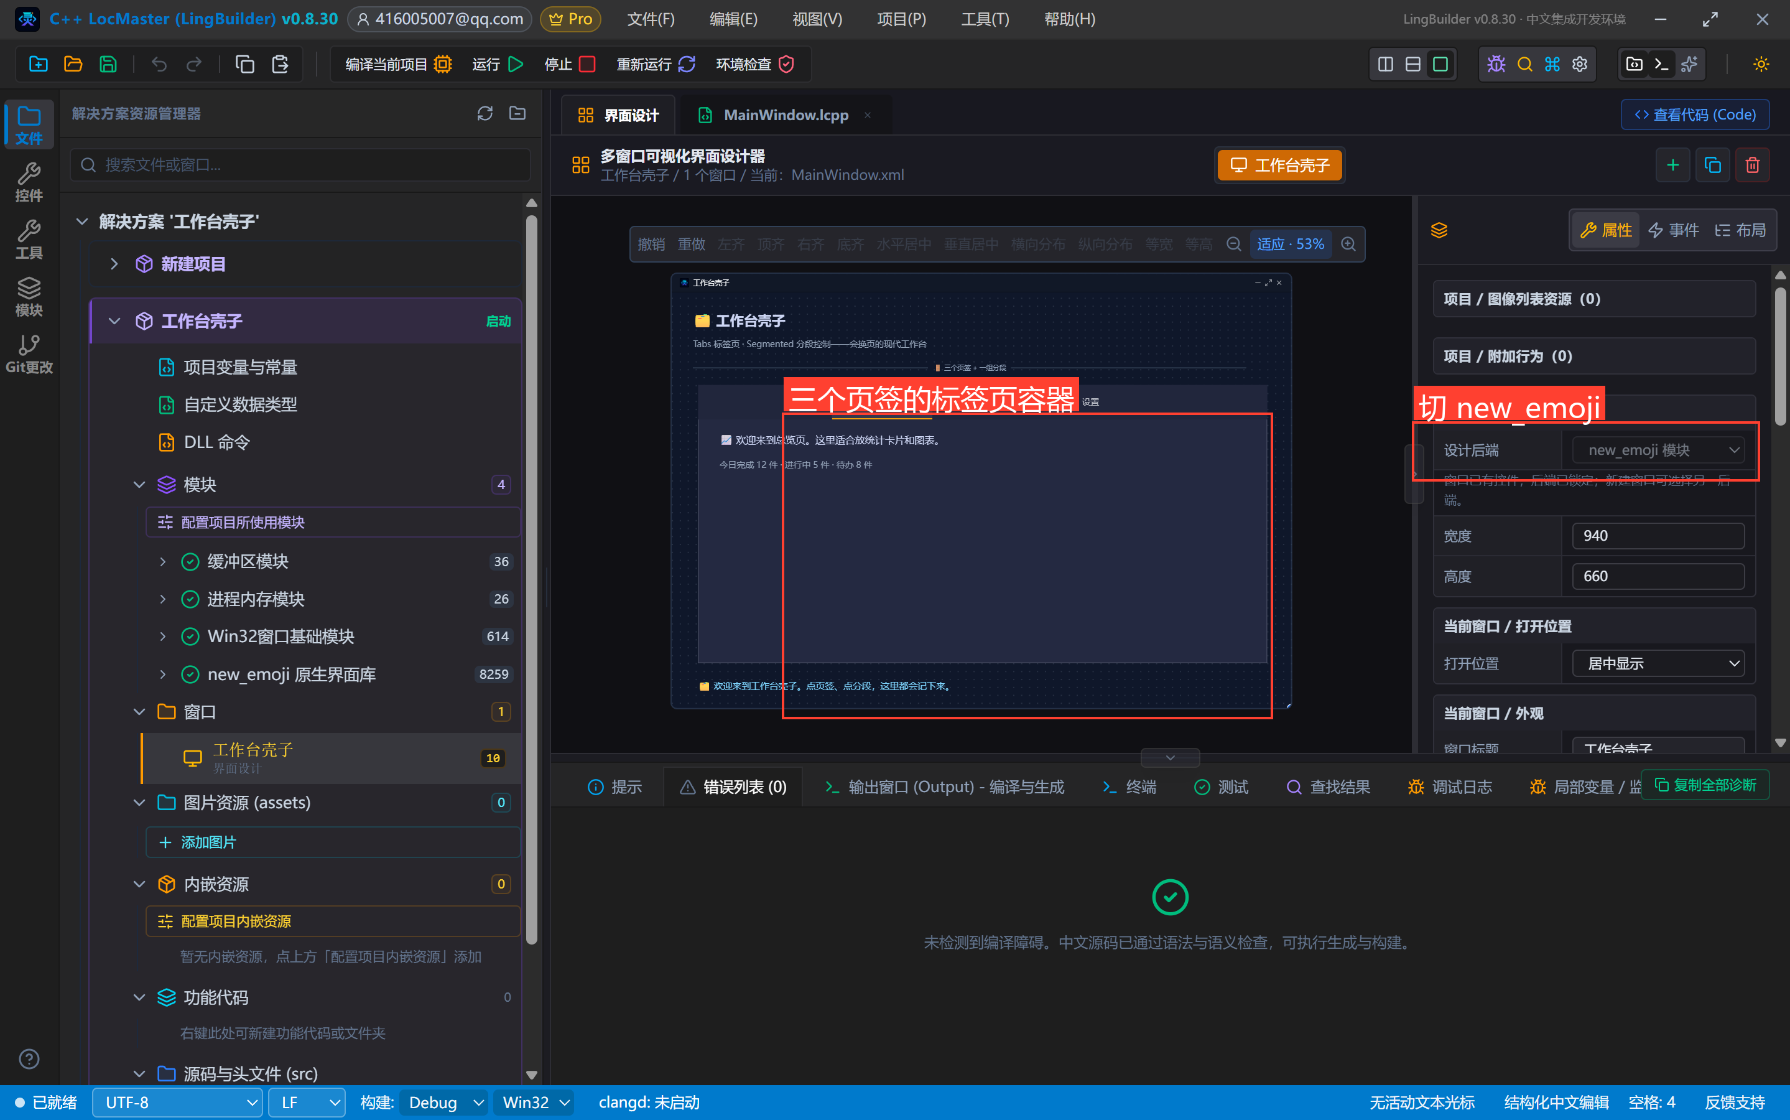The width and height of the screenshot is (1790, 1120).
Task: Click the 添加图片 button
Action: pos(333,842)
